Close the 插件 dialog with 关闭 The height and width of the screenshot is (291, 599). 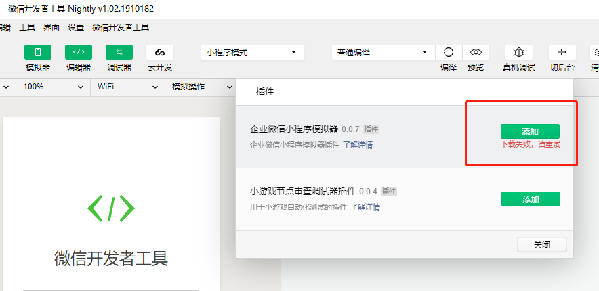541,244
